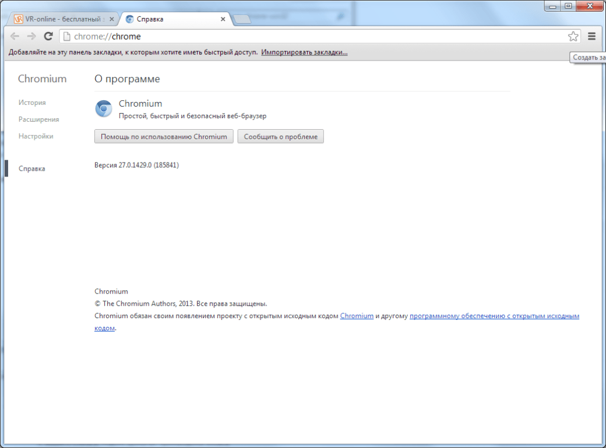The width and height of the screenshot is (606, 448).
Task: Select the Справка tab
Action: (x=176, y=19)
